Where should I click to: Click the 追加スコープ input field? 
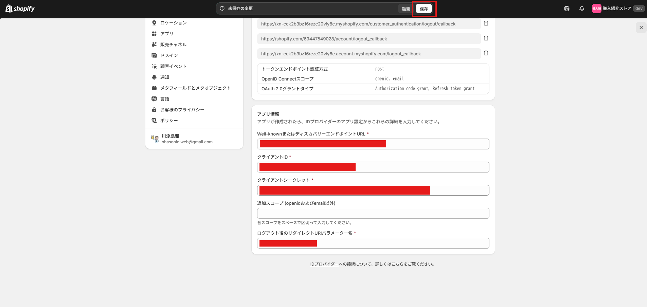373,213
